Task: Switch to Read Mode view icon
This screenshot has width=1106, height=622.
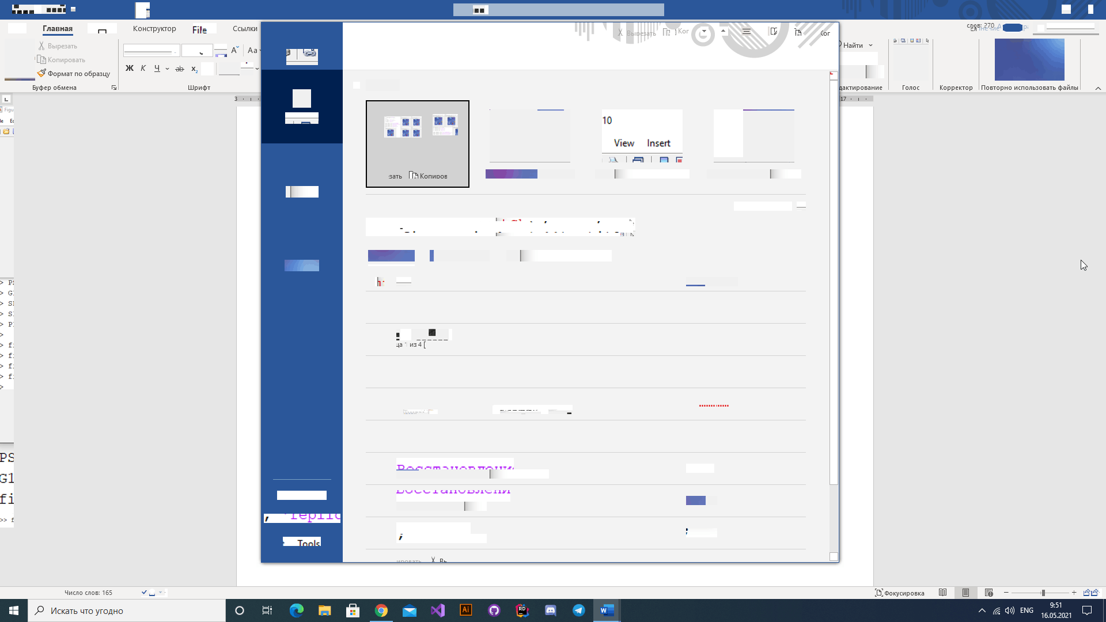Action: pyautogui.click(x=942, y=593)
